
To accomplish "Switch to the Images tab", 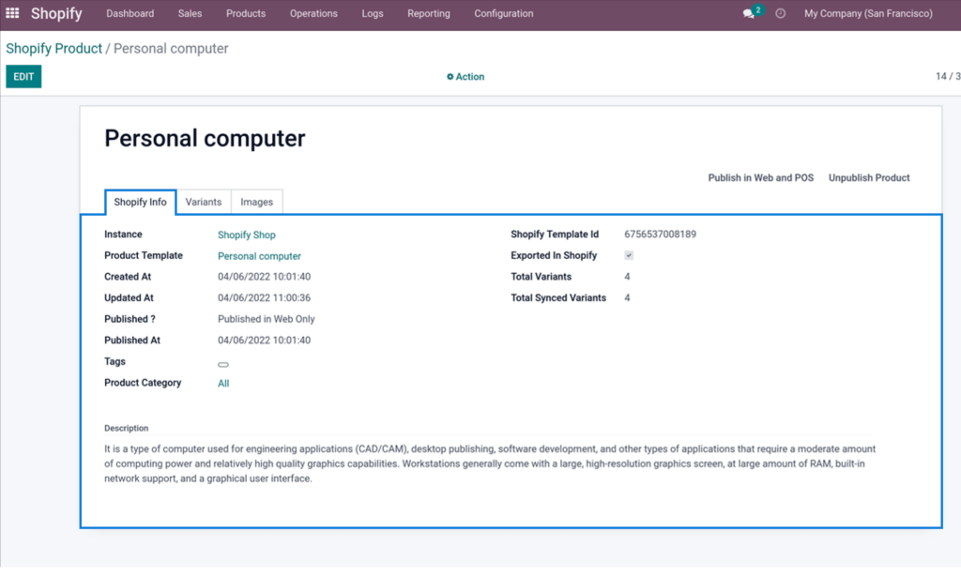I will [x=257, y=202].
